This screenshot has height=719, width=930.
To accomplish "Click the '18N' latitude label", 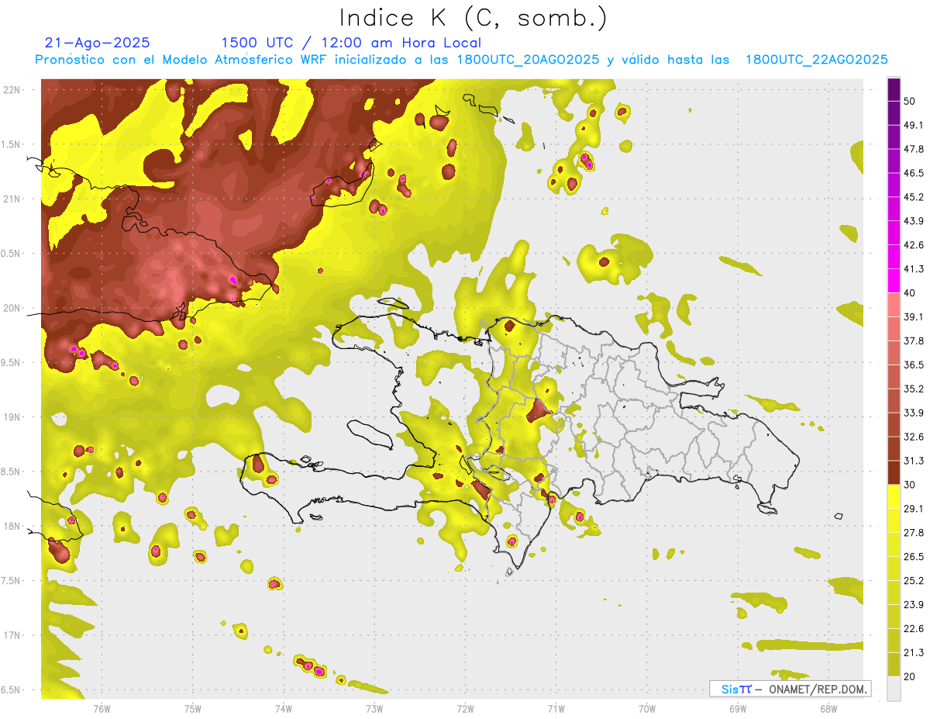I will point(12,527).
